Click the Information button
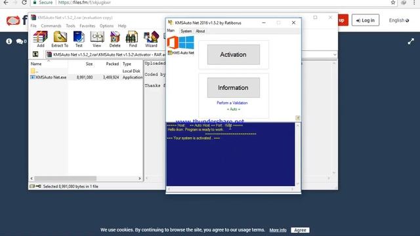The height and width of the screenshot is (236, 420). 234,88
